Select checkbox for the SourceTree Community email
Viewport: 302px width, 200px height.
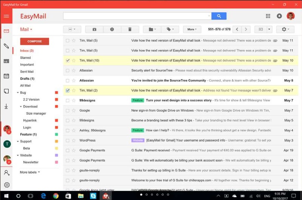[x=68, y=81]
